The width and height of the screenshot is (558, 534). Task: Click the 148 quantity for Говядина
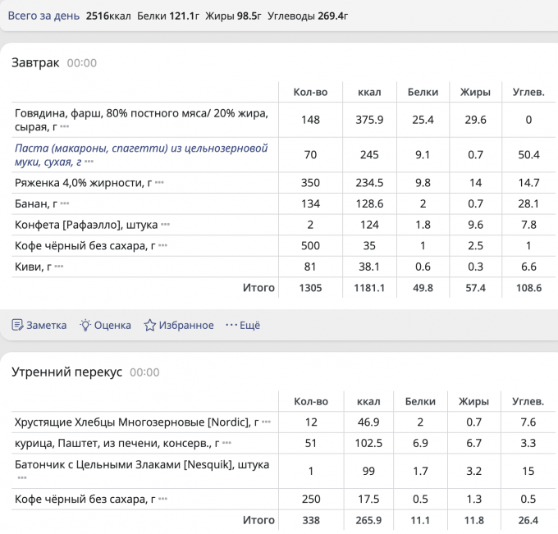pos(310,120)
